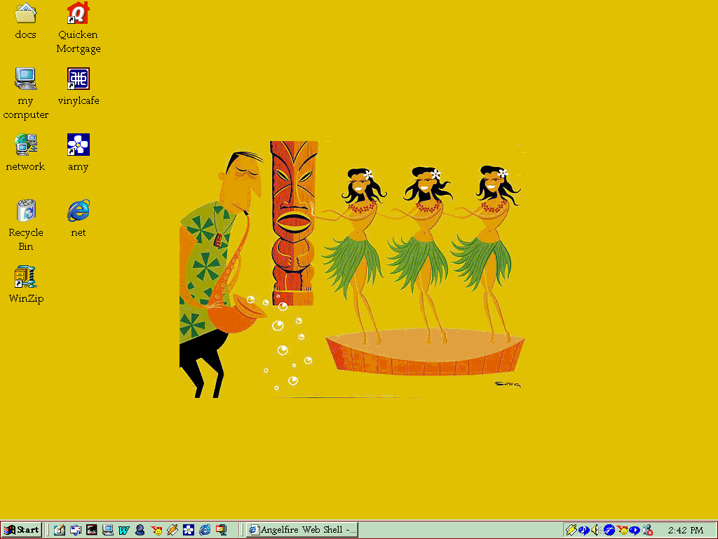Click the Start button
718x539 pixels.
22,530
